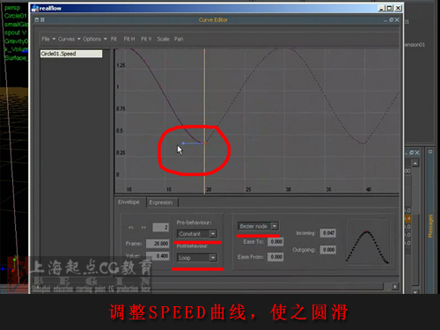Viewport: 440px width, 330px height.
Task: Click the Fit H button
Action: pos(129,39)
